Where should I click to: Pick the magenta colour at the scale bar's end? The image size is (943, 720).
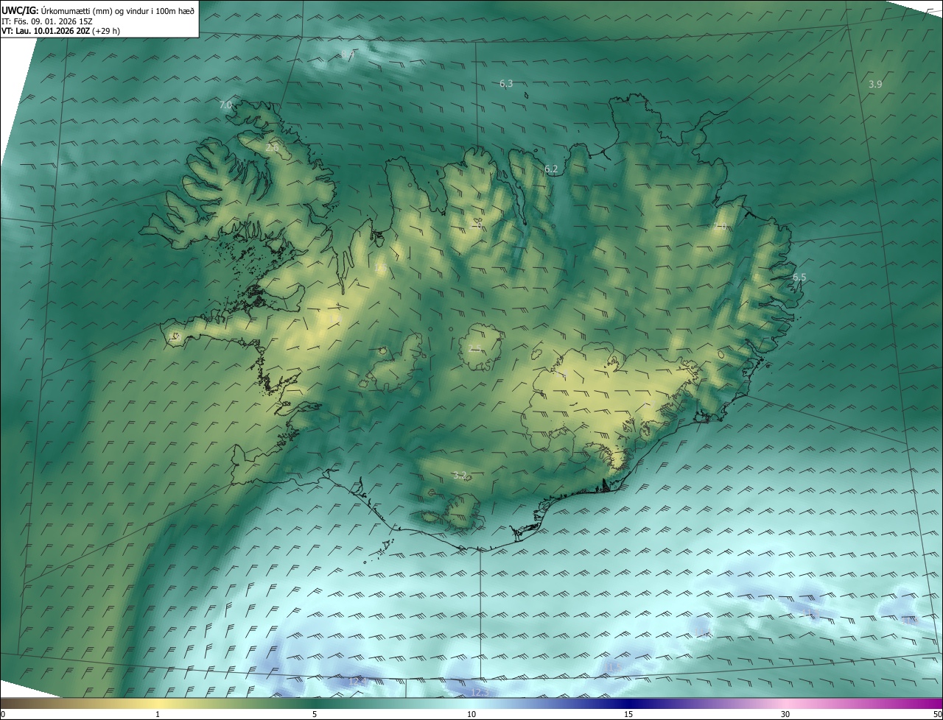pyautogui.click(x=932, y=704)
